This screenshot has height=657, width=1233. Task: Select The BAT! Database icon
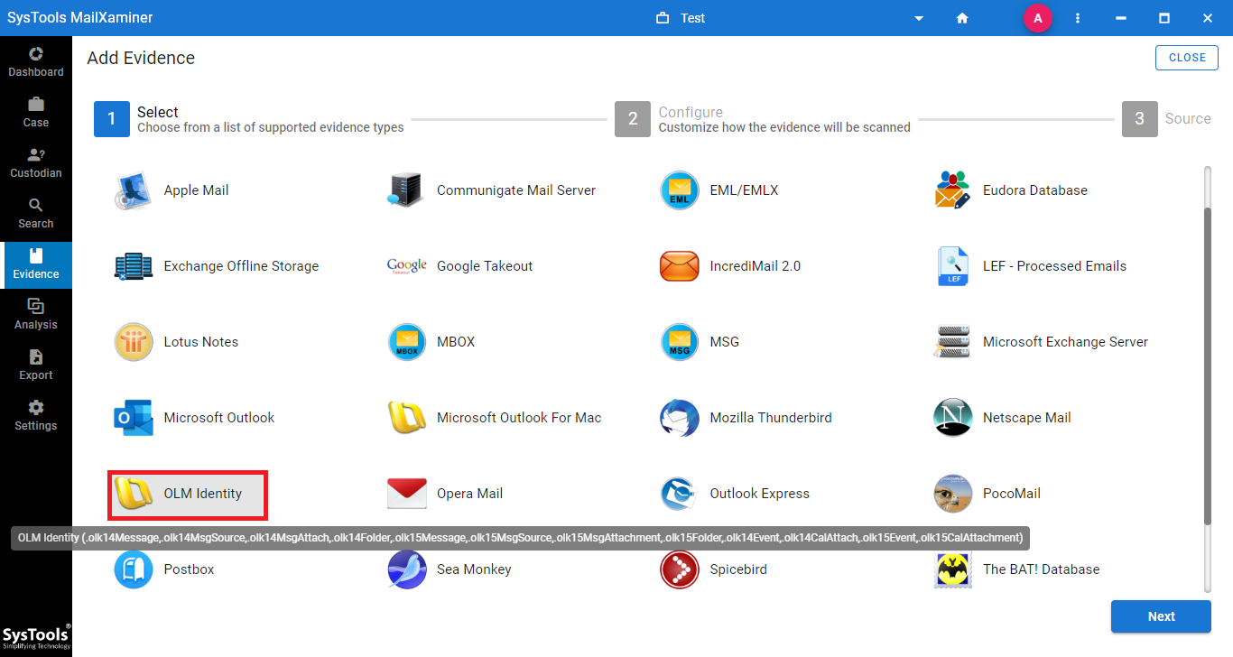(x=952, y=569)
